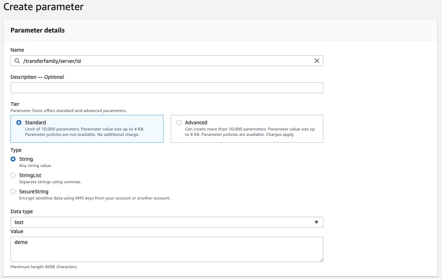Click the Value textarea resize handle
Image resolution: width=442 pixels, height=279 pixels.
click(x=321, y=259)
